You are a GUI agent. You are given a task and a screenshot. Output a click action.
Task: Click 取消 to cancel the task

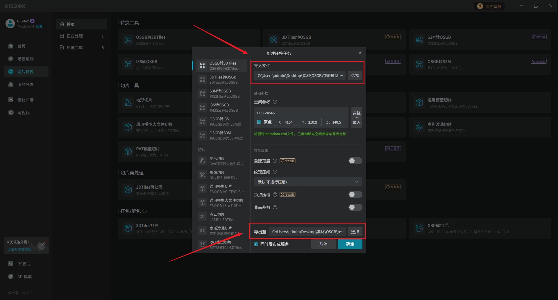tap(323, 244)
